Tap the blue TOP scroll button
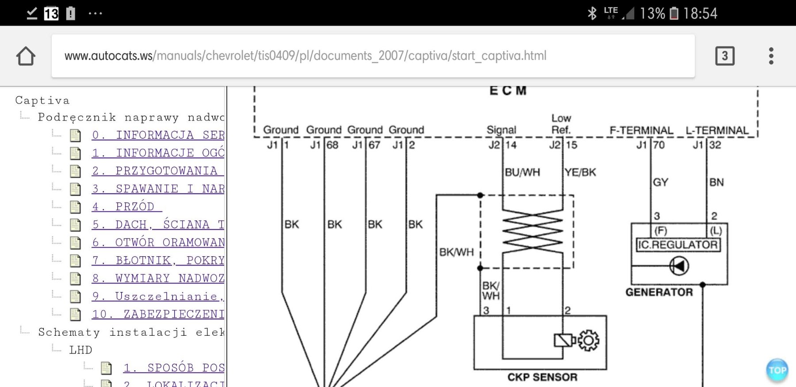Viewport: 796px width, 387px height. pos(777,370)
